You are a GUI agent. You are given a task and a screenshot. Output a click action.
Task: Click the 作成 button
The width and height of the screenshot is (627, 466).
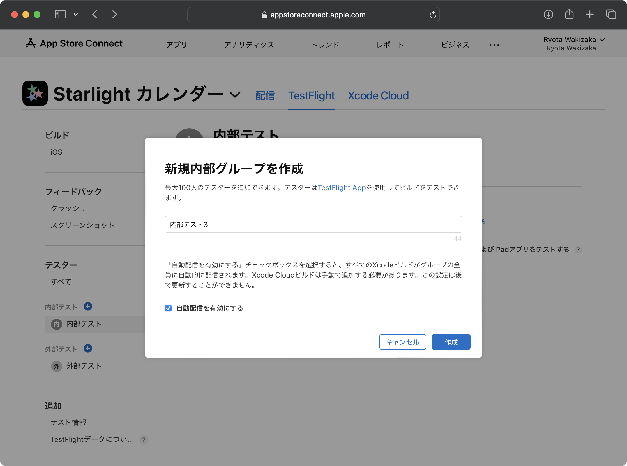[x=451, y=342]
